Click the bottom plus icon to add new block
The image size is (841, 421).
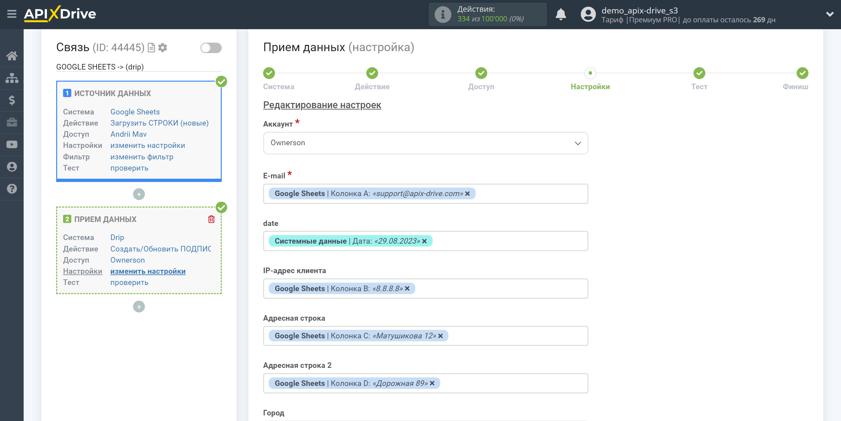click(x=139, y=307)
